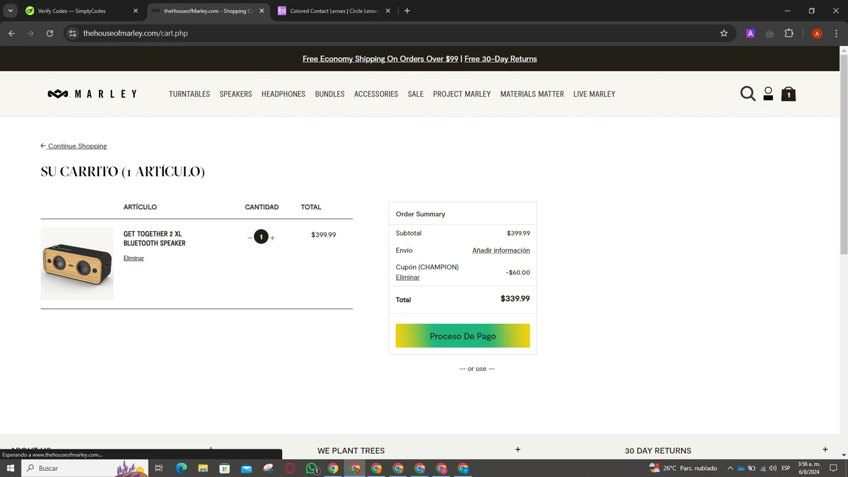Click the Marley logo
Viewport: 848px width, 477px height.
click(92, 94)
